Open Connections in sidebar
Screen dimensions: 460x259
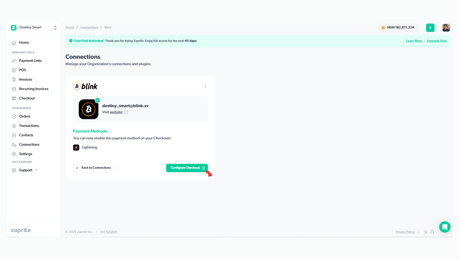[x=29, y=144]
